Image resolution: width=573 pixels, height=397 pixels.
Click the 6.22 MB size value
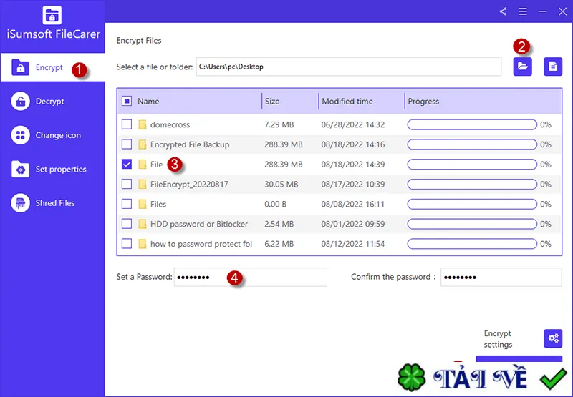point(279,244)
